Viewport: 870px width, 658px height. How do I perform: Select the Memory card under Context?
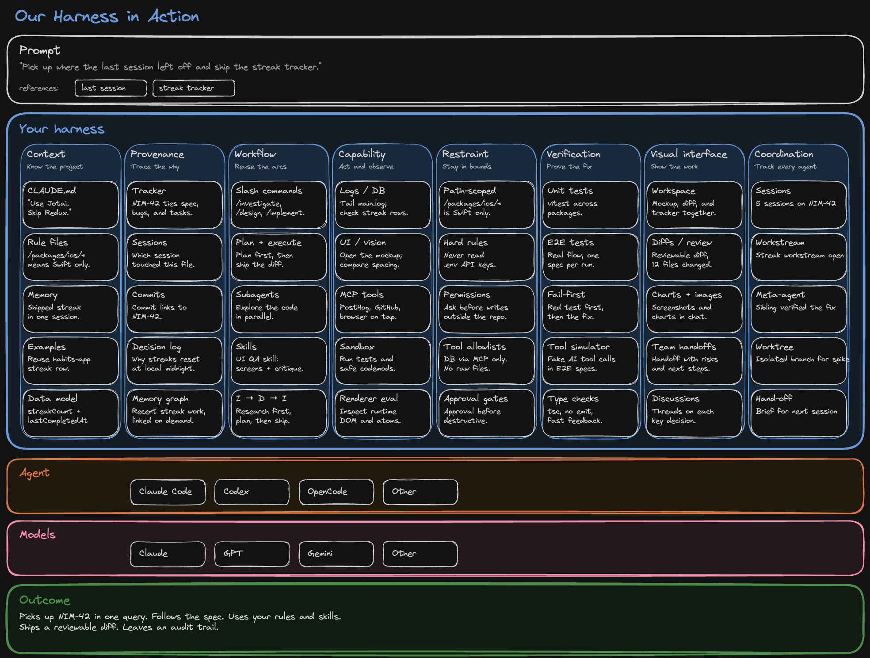pos(71,309)
